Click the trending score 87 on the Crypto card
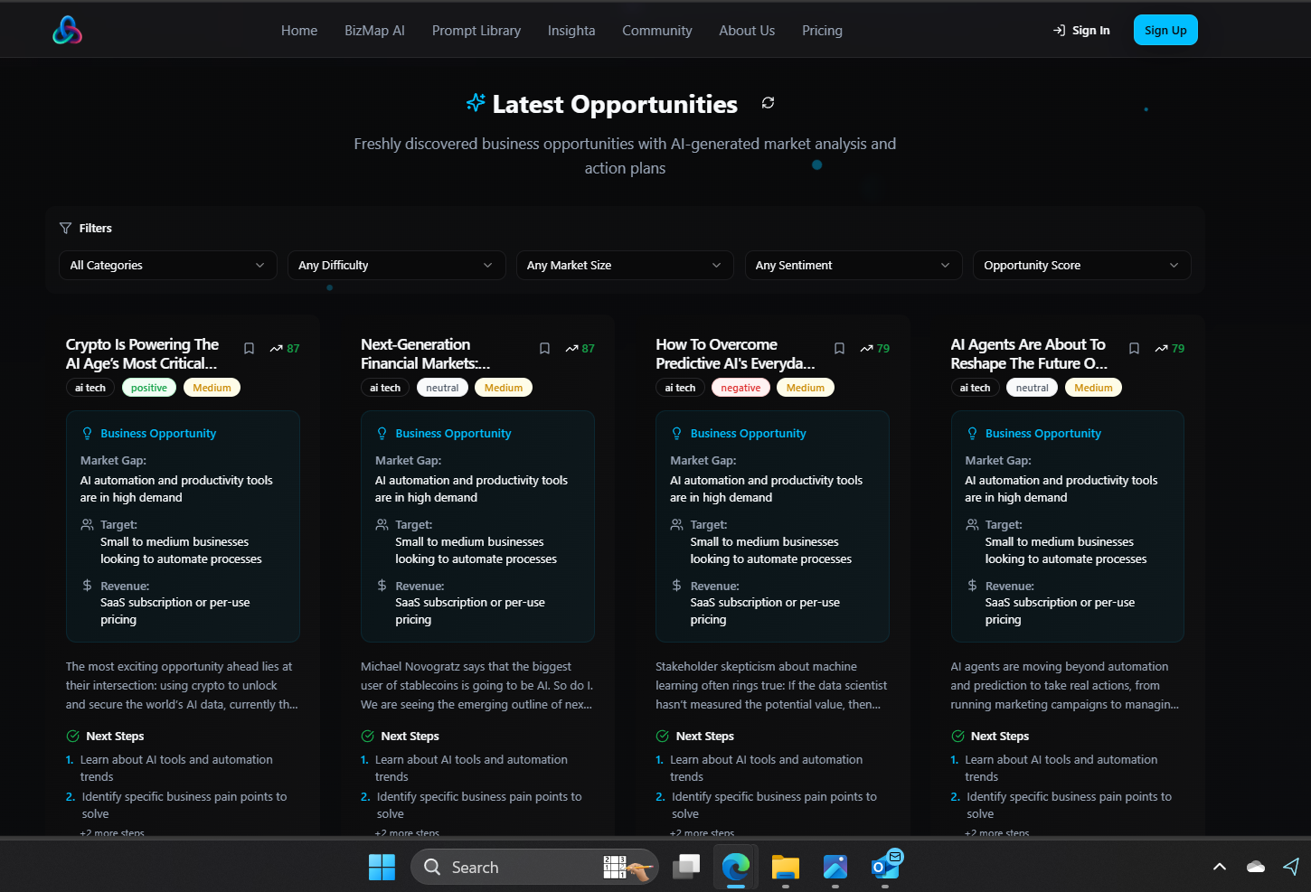 coord(285,348)
